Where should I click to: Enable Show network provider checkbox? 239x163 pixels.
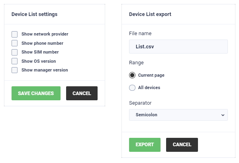pos(14,34)
